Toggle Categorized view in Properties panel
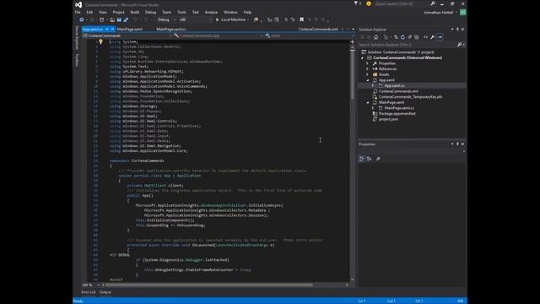This screenshot has width=540, height=304. [x=361, y=159]
